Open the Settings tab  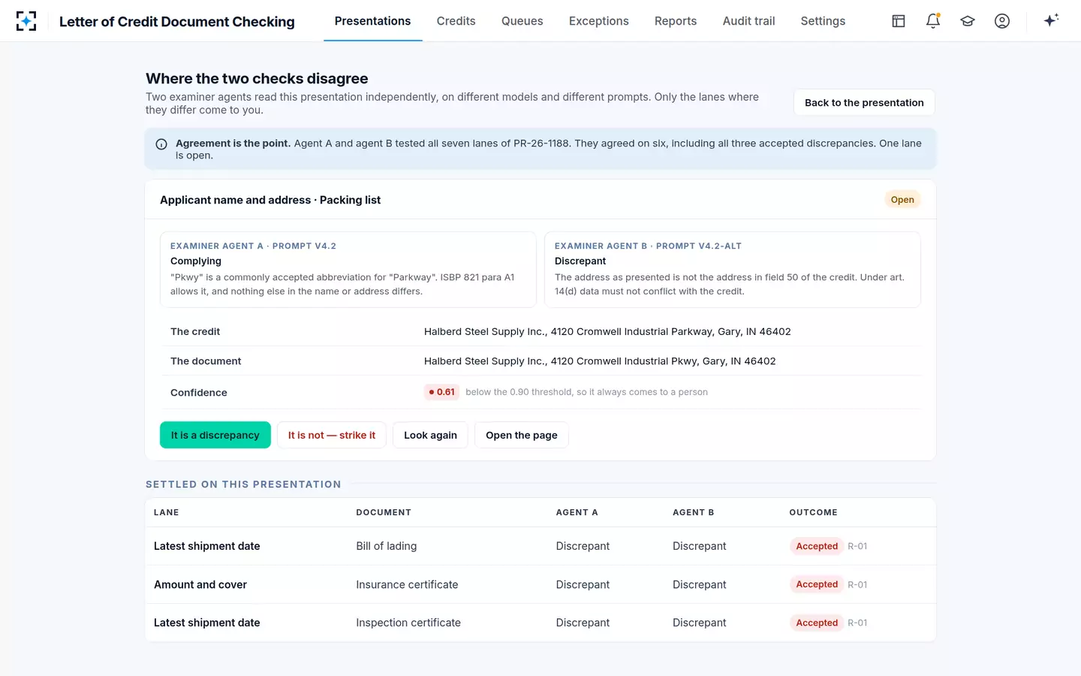[823, 21]
